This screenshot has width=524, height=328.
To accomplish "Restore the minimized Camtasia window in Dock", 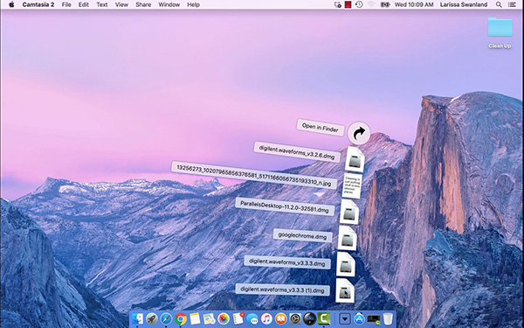I will coord(374,319).
